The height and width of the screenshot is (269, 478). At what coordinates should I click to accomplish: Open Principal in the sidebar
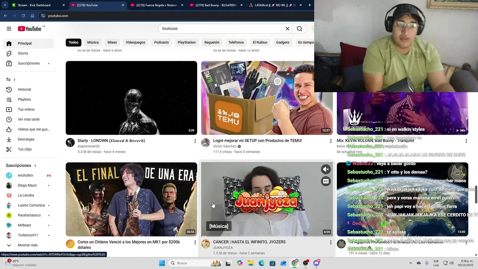tap(28, 43)
